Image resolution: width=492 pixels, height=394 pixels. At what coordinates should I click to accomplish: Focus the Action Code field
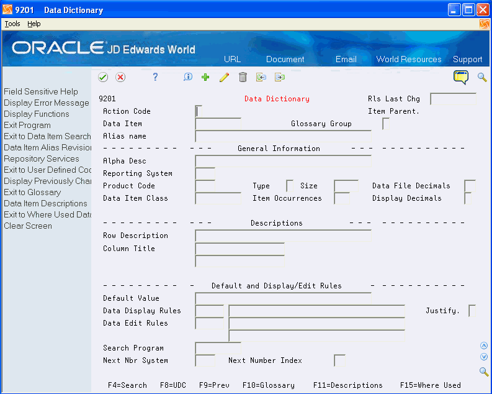(199, 111)
